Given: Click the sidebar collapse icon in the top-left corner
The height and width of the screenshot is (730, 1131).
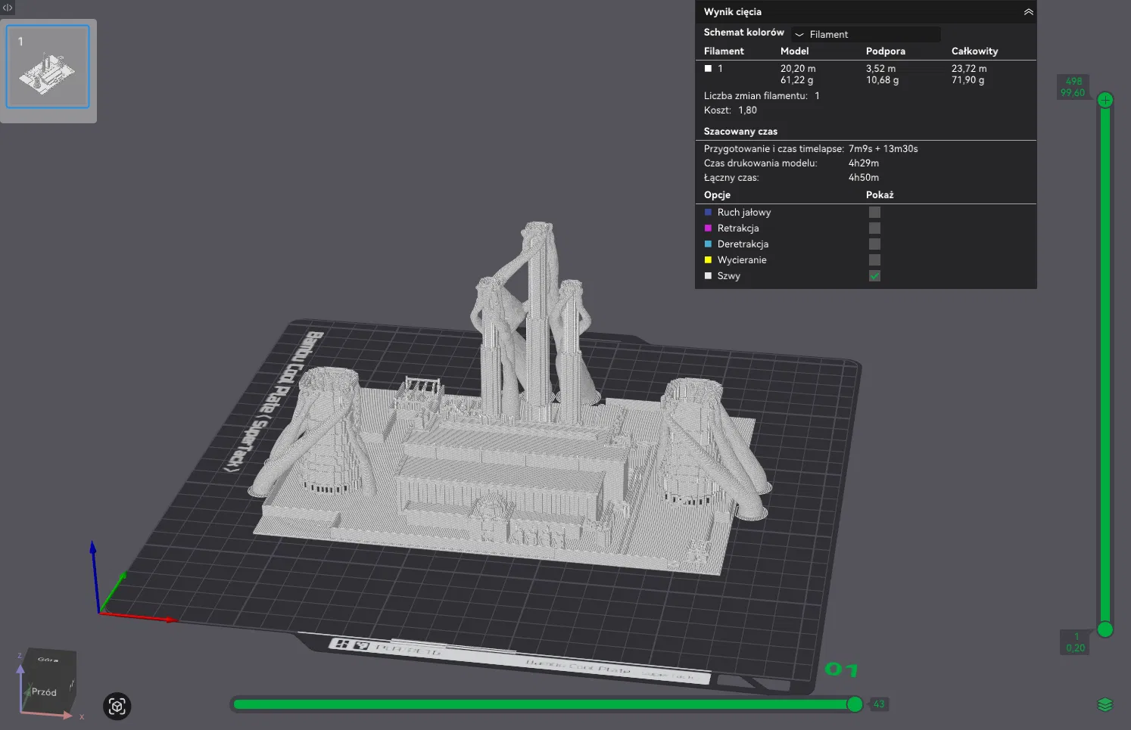Looking at the screenshot, I should [x=8, y=8].
